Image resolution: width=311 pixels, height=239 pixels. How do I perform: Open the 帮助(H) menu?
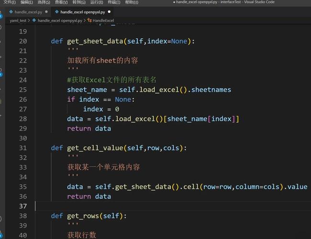(x=132, y=2)
